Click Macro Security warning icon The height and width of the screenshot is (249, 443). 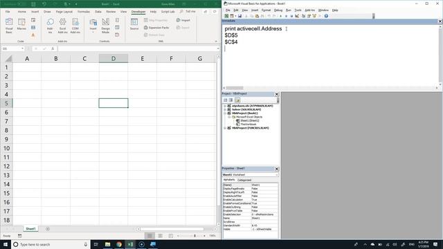[x=33, y=35]
